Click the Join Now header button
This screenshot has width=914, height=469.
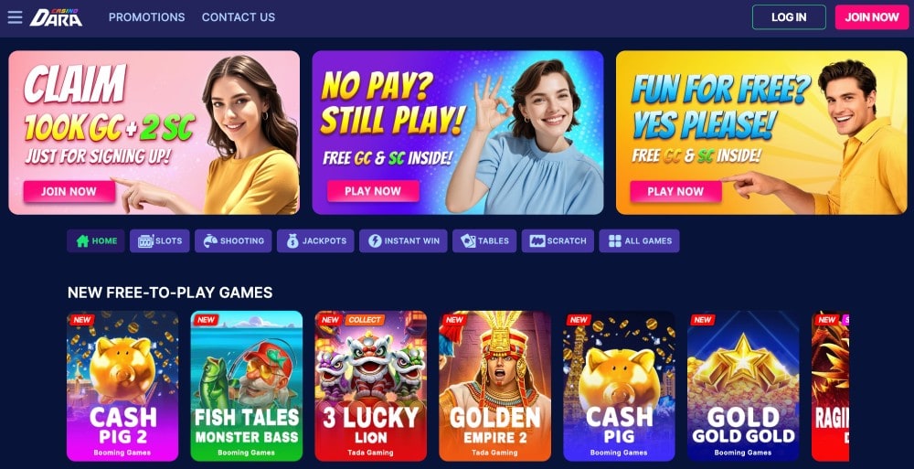pyautogui.click(x=872, y=17)
